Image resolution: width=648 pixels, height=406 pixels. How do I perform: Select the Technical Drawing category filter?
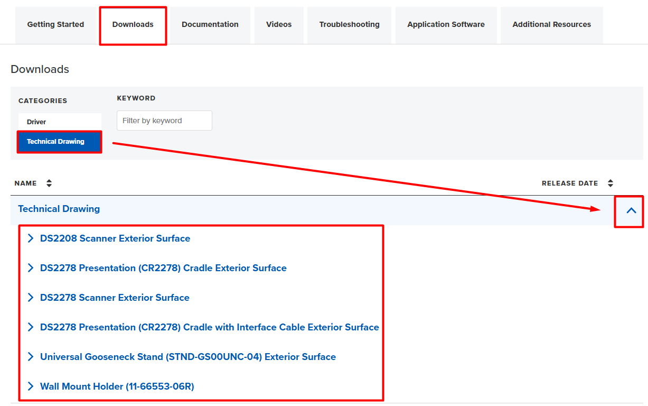point(60,141)
